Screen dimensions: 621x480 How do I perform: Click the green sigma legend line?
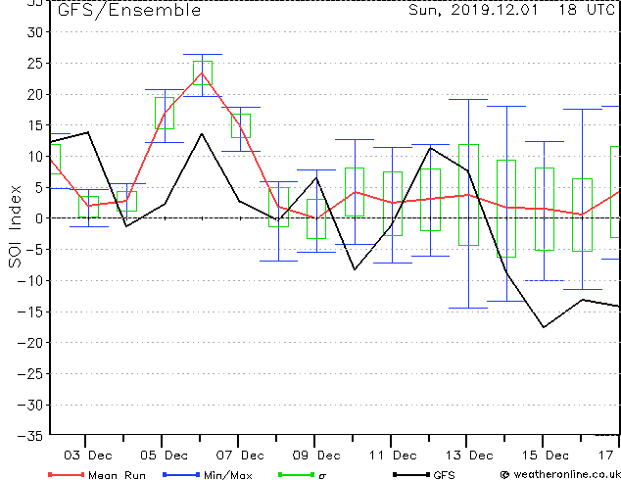(x=297, y=474)
